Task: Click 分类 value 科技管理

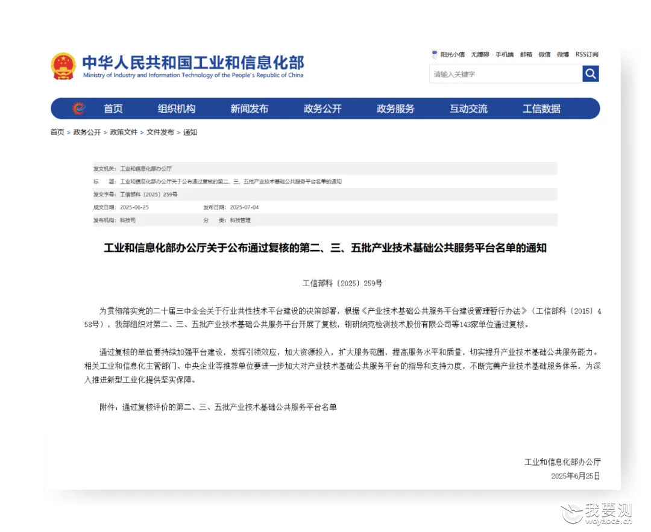Action: click(241, 220)
